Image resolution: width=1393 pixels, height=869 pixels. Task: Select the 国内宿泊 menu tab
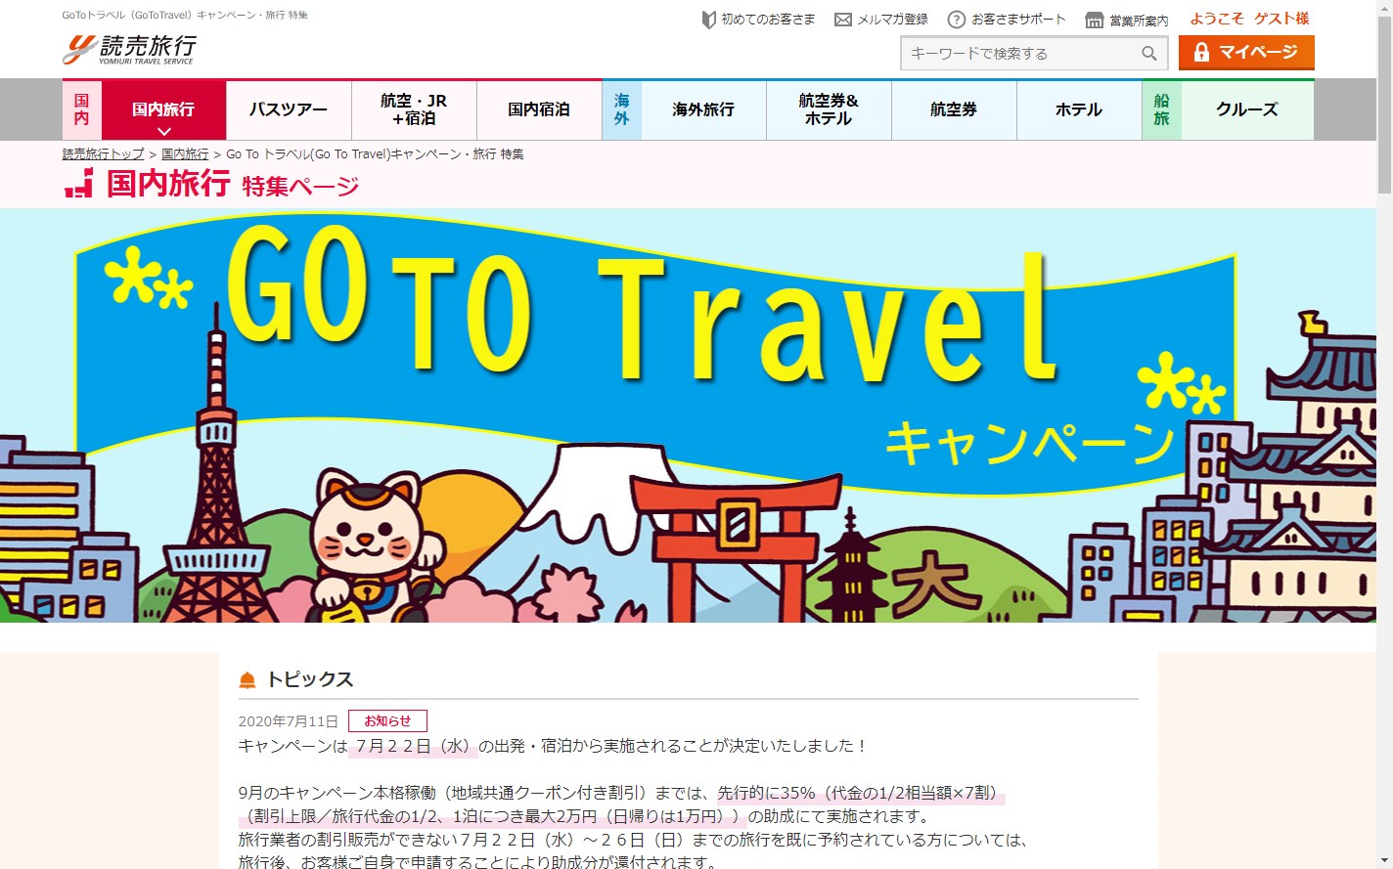(x=539, y=109)
